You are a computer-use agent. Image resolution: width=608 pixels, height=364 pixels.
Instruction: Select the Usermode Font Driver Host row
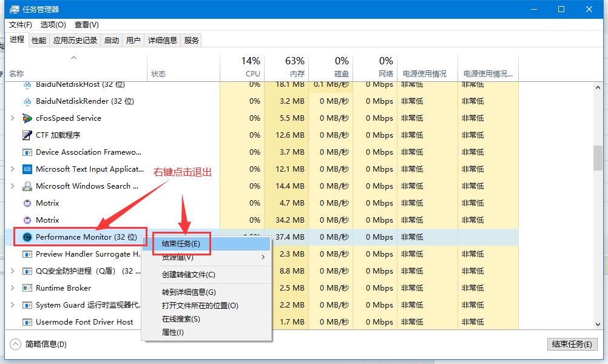click(262, 322)
